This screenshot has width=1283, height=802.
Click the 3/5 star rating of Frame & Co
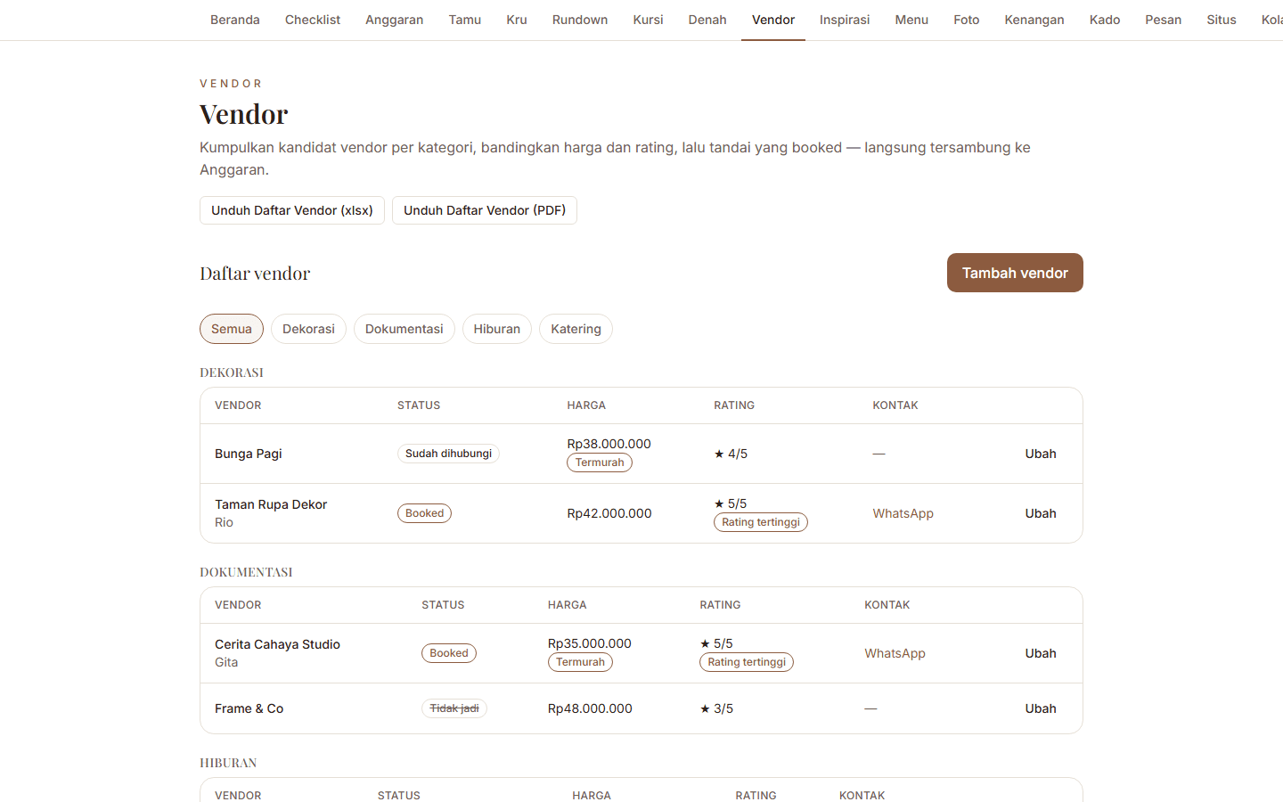click(716, 708)
